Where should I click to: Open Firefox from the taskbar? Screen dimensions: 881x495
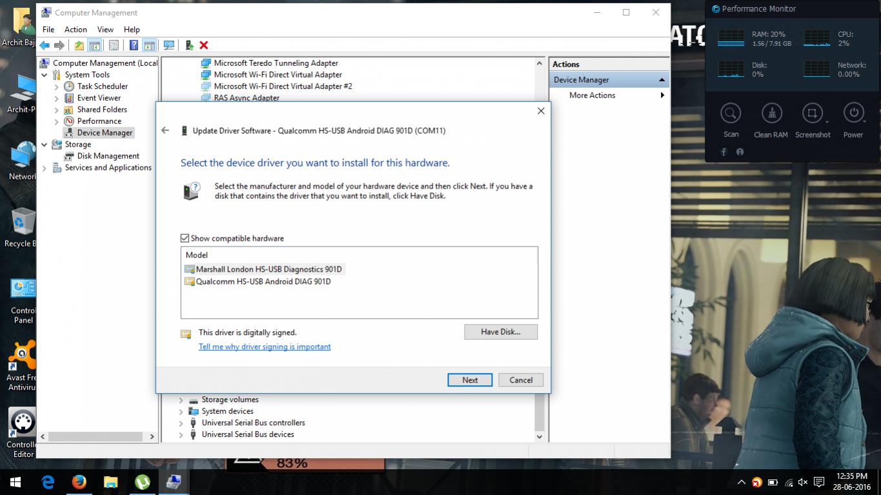79,482
